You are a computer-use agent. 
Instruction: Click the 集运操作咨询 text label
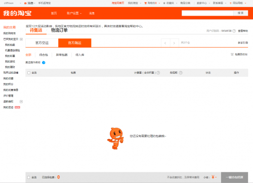pos(33,63)
